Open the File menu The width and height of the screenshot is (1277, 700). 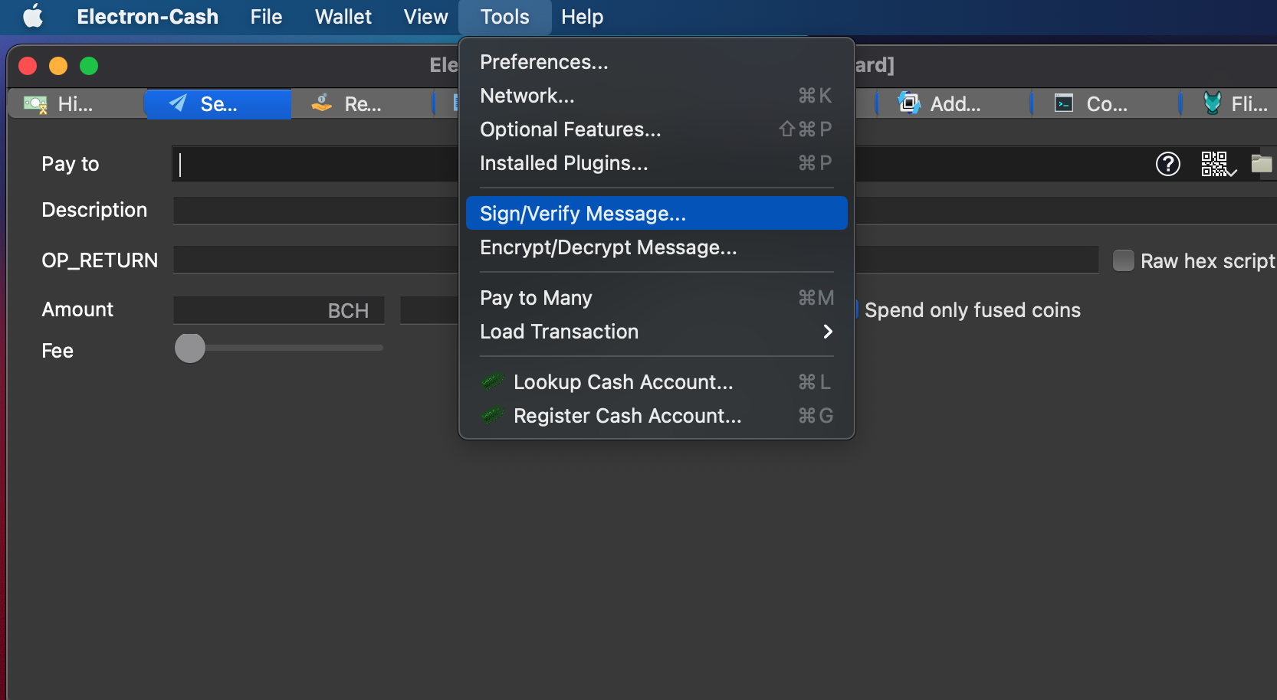tap(266, 16)
